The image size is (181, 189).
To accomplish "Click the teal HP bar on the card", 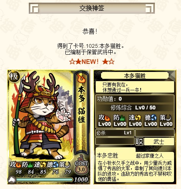I will pyautogui.click(x=44, y=180).
